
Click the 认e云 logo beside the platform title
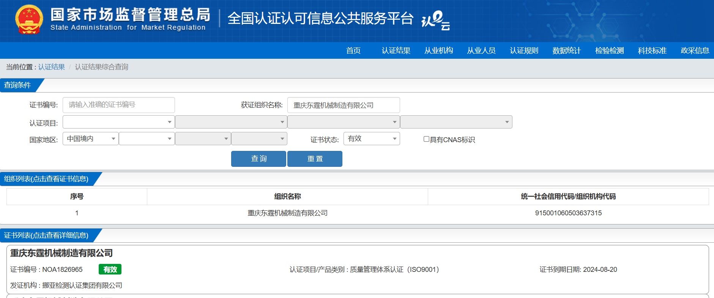coord(436,20)
